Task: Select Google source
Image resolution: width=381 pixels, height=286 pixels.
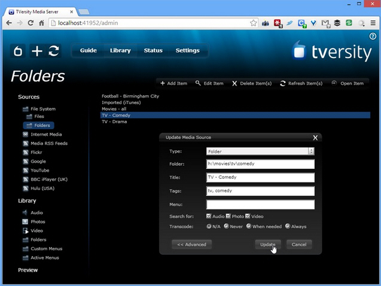Action: (34, 162)
